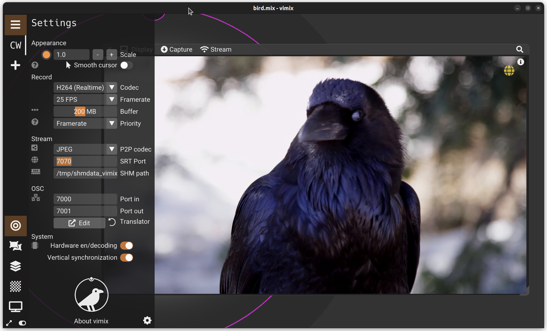Turn off Vertical synchronization

tap(126, 258)
